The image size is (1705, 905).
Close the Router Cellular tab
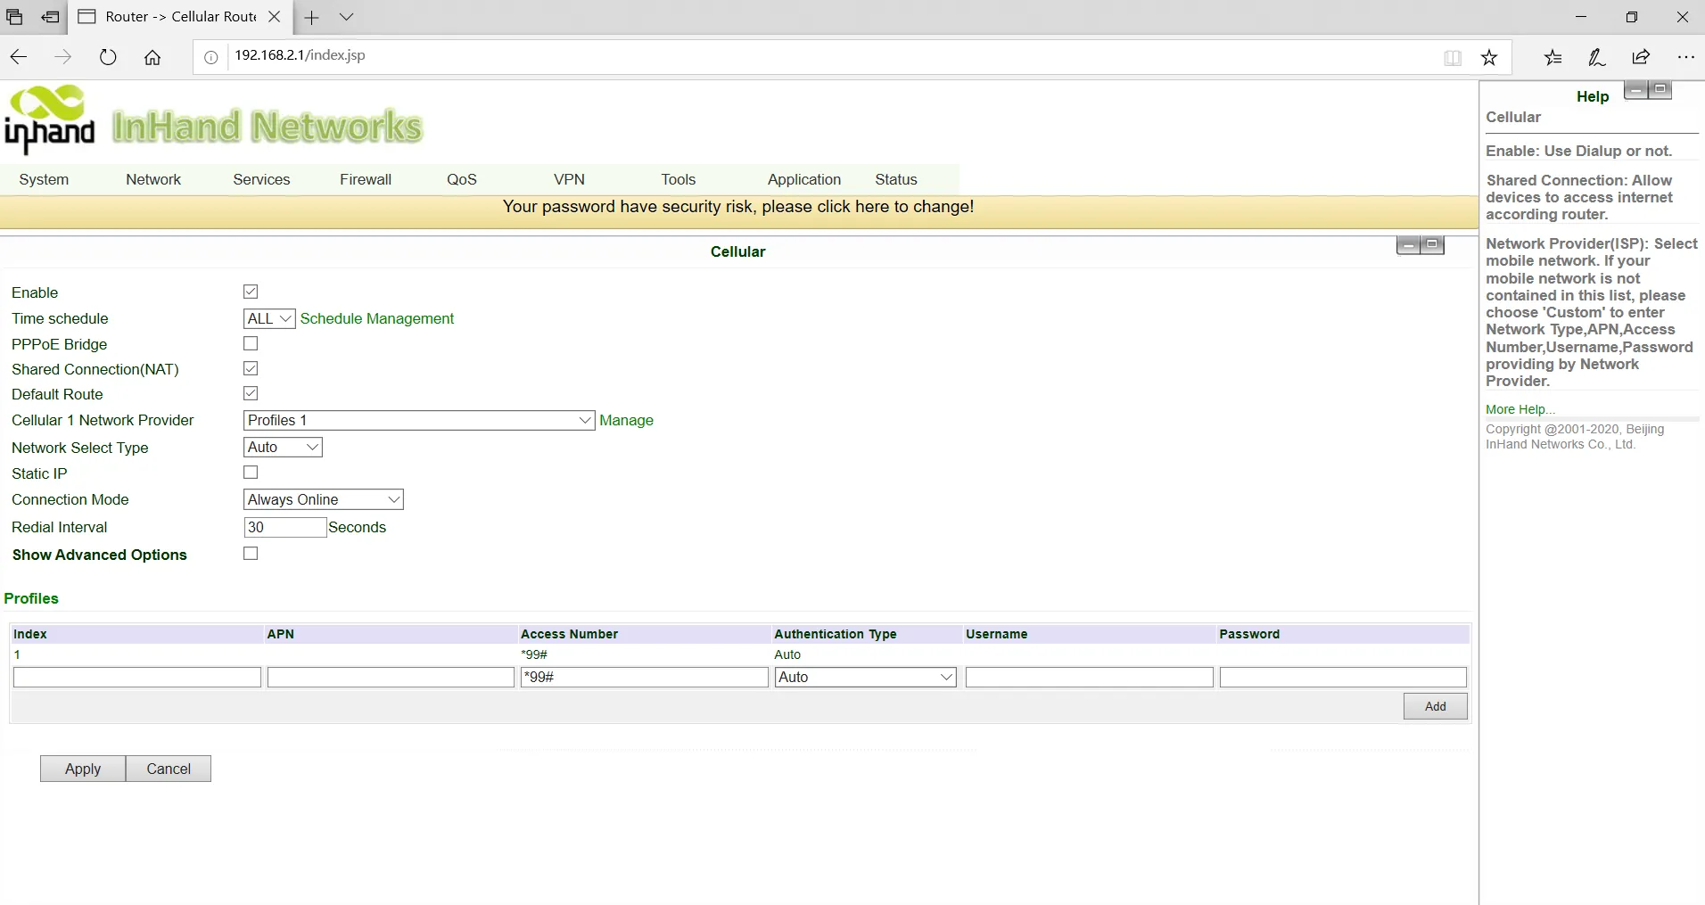click(275, 17)
